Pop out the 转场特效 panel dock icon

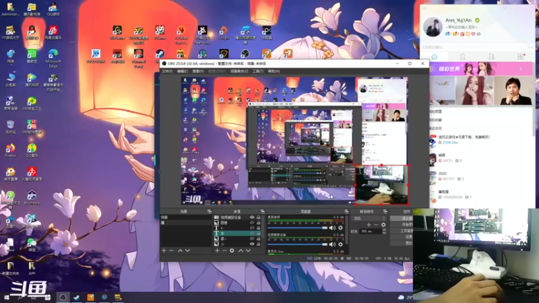coord(385,211)
